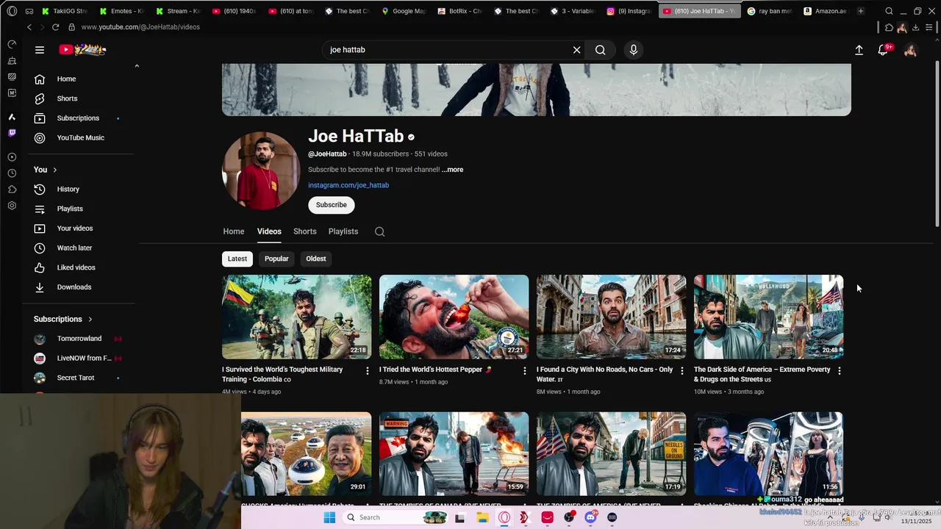Open File Explorer from the taskbar
Viewport: 941px width, 529px height.
pyautogui.click(x=482, y=517)
